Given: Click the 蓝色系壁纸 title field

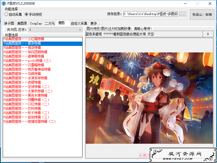Looking at the screenshot, I should tap(144, 34).
